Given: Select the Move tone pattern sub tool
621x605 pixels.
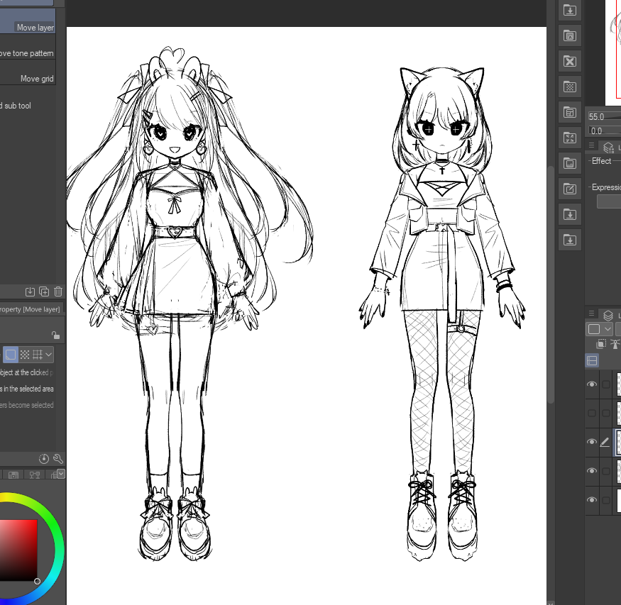Looking at the screenshot, I should [28, 46].
